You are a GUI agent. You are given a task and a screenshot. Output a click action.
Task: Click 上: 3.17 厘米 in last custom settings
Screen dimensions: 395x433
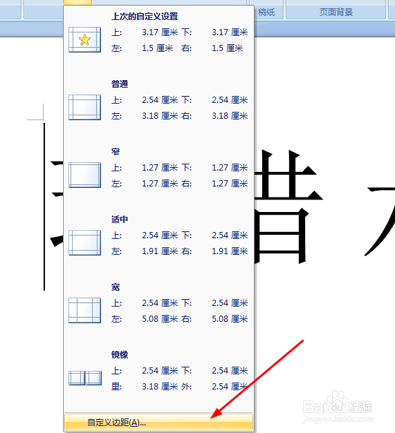coord(145,32)
